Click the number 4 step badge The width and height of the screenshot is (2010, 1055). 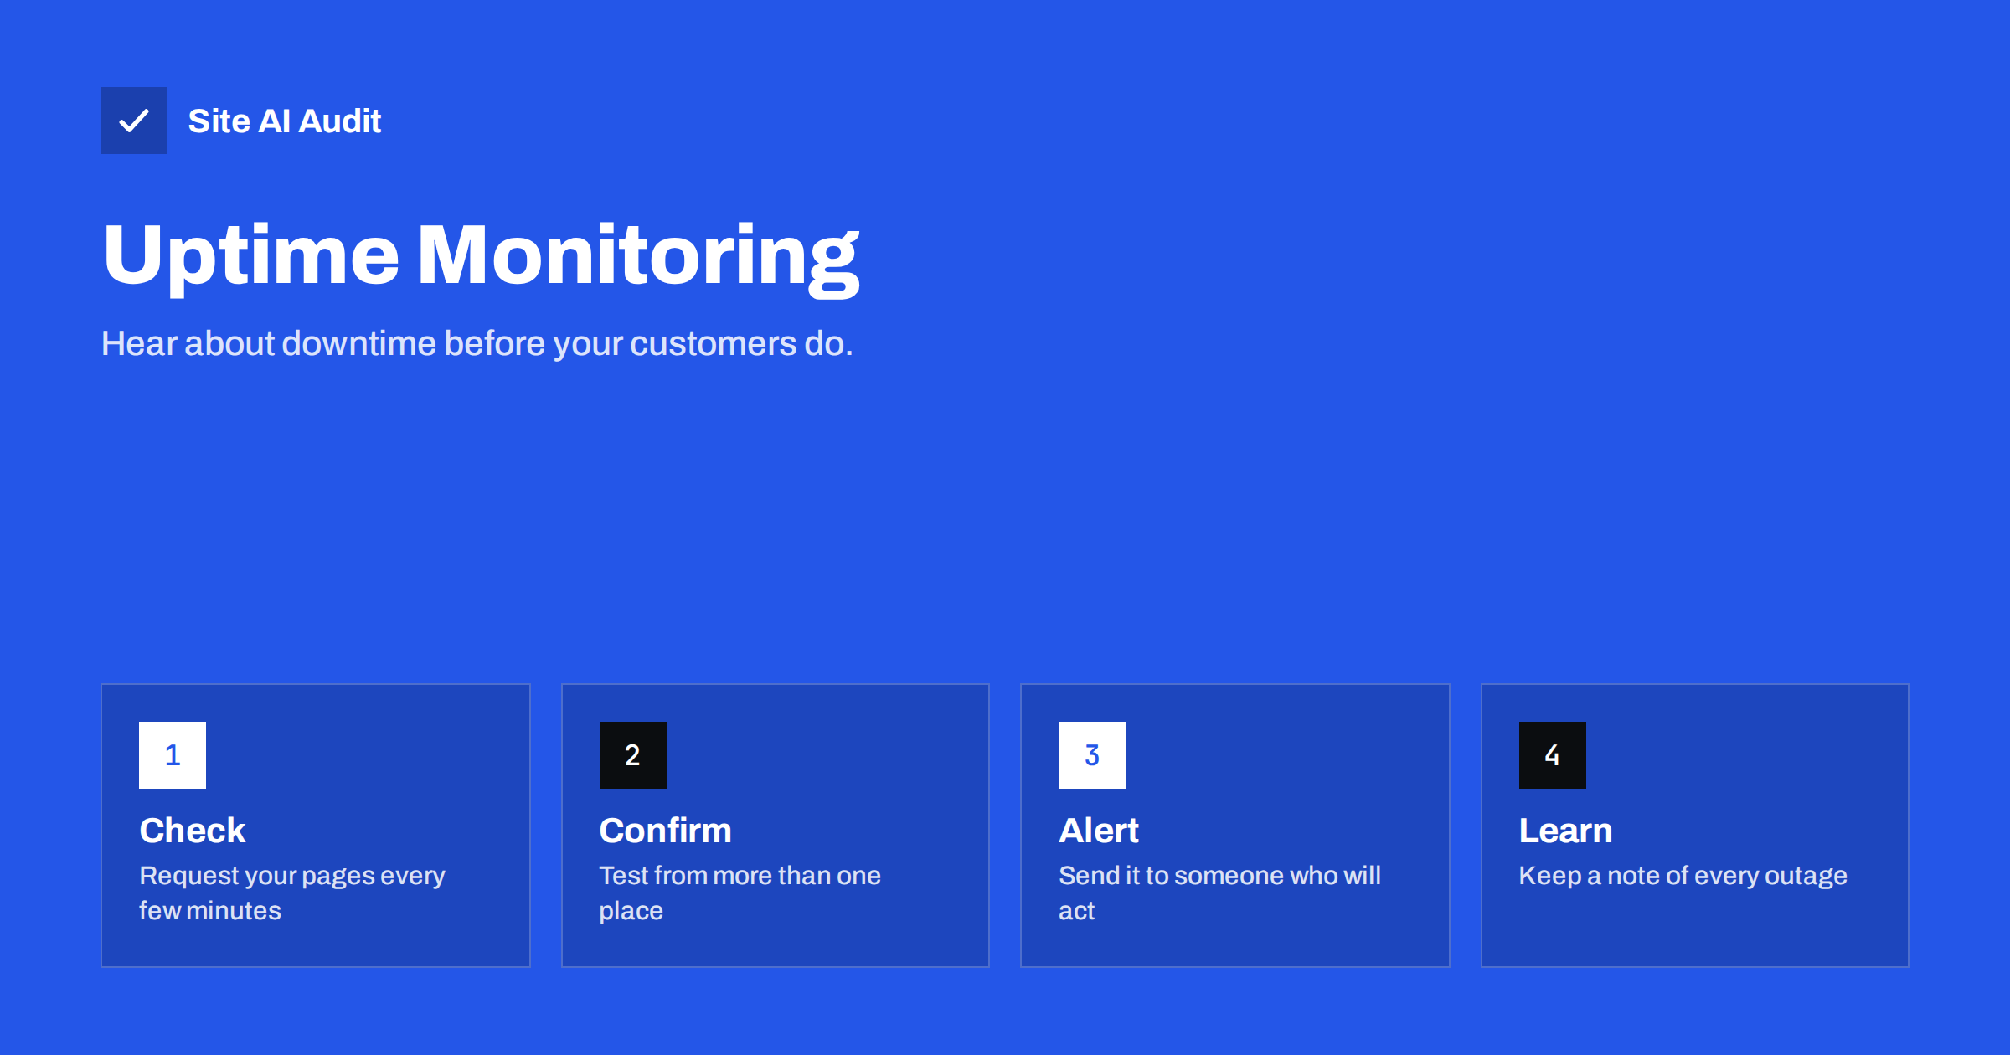pyautogui.click(x=1553, y=755)
